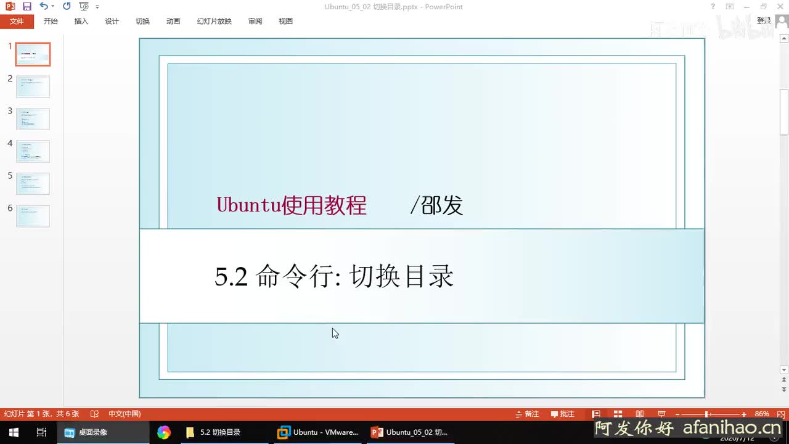This screenshot has height=444, width=789.
Task: Switch to Ubuntu_05_02 PowerPoint taskbar window
Action: click(x=411, y=432)
